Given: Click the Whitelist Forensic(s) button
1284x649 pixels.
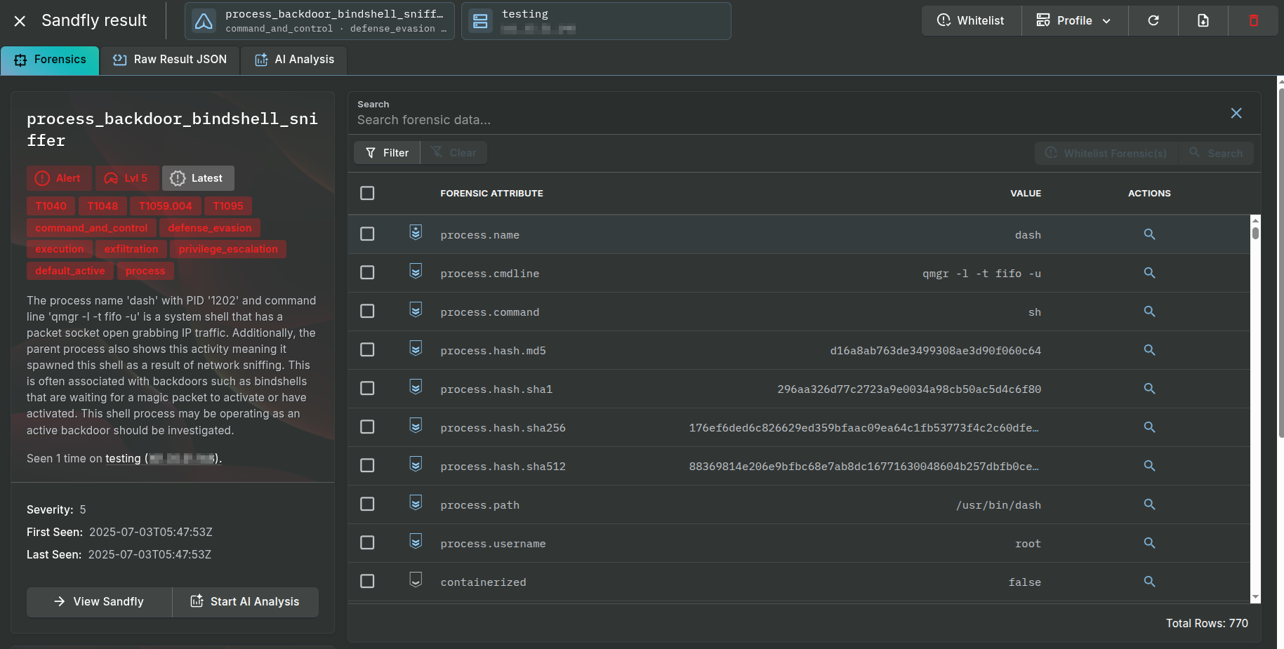Looking at the screenshot, I should click(1106, 153).
